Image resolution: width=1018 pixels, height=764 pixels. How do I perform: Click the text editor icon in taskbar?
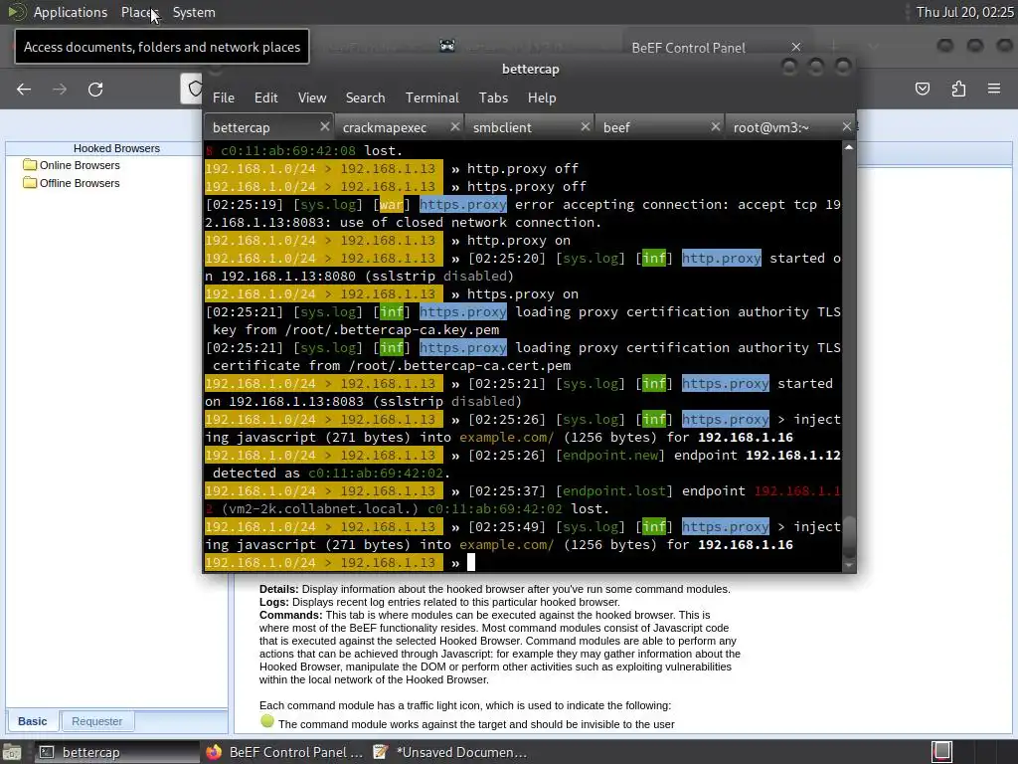(381, 752)
